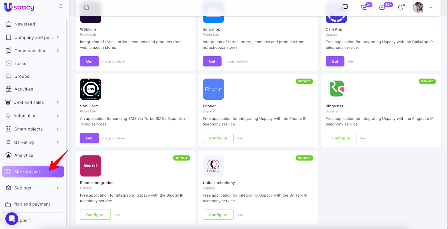
Task: Go to Newsfeed in sidebar
Action: (25, 24)
